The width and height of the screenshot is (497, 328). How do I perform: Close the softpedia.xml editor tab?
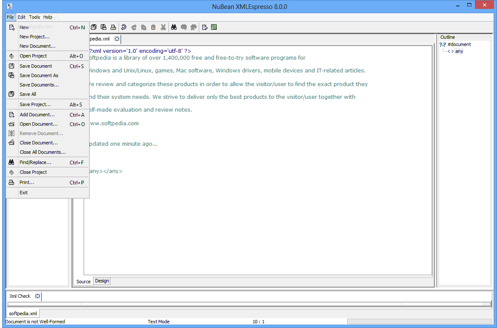click(x=116, y=39)
